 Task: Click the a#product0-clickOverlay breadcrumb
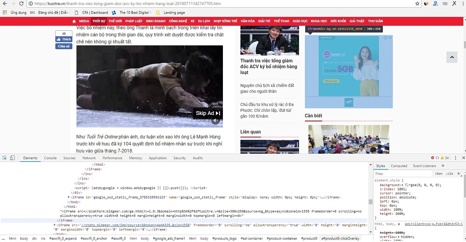pyautogui.click(x=340, y=239)
